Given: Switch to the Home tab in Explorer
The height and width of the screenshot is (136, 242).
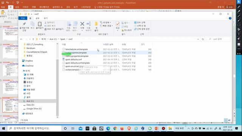Looking at the screenshot, I should [30, 18].
